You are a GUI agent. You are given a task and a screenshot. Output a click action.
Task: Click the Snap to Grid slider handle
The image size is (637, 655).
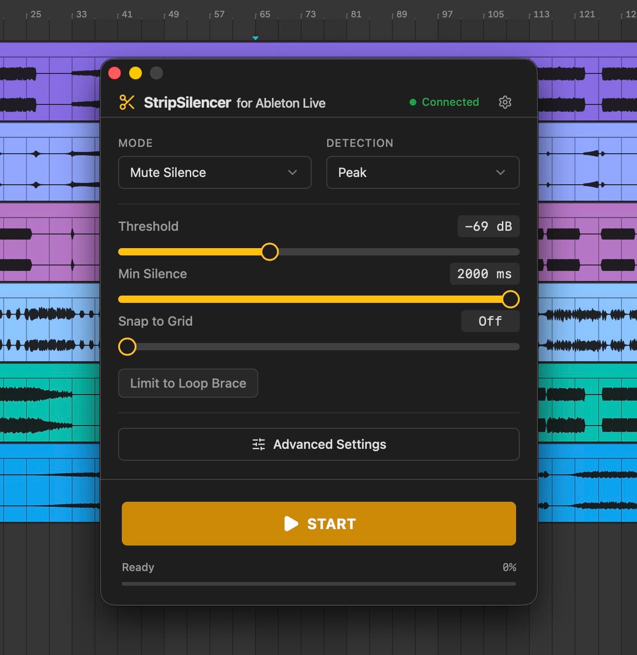(x=127, y=347)
